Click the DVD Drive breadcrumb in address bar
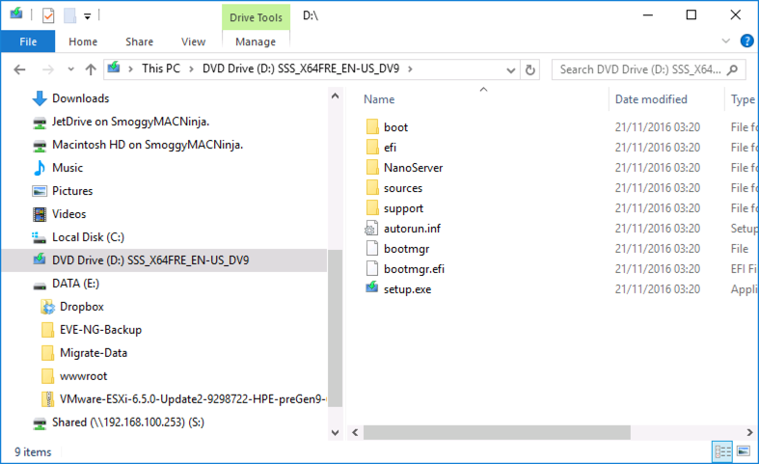Viewport: 759px width, 464px height. [x=301, y=68]
